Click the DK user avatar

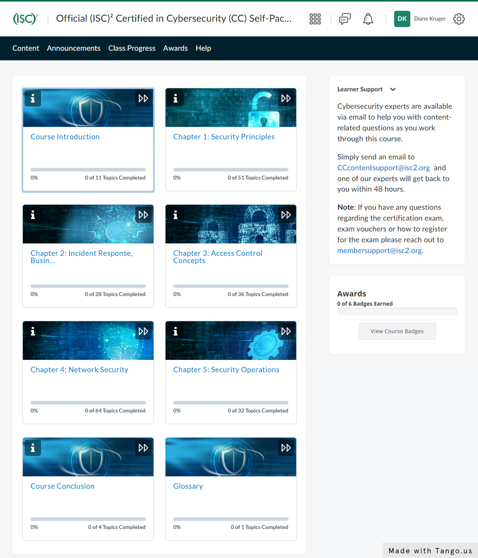(x=402, y=19)
